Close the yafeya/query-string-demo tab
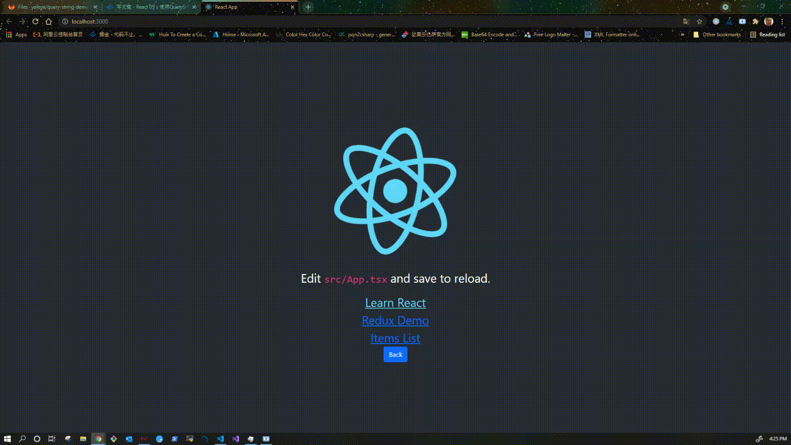The image size is (791, 445). tap(95, 7)
